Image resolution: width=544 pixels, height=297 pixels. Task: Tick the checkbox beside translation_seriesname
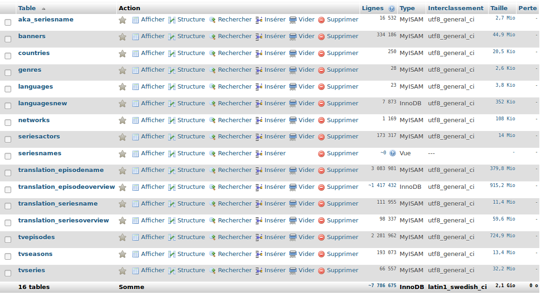tap(8, 206)
